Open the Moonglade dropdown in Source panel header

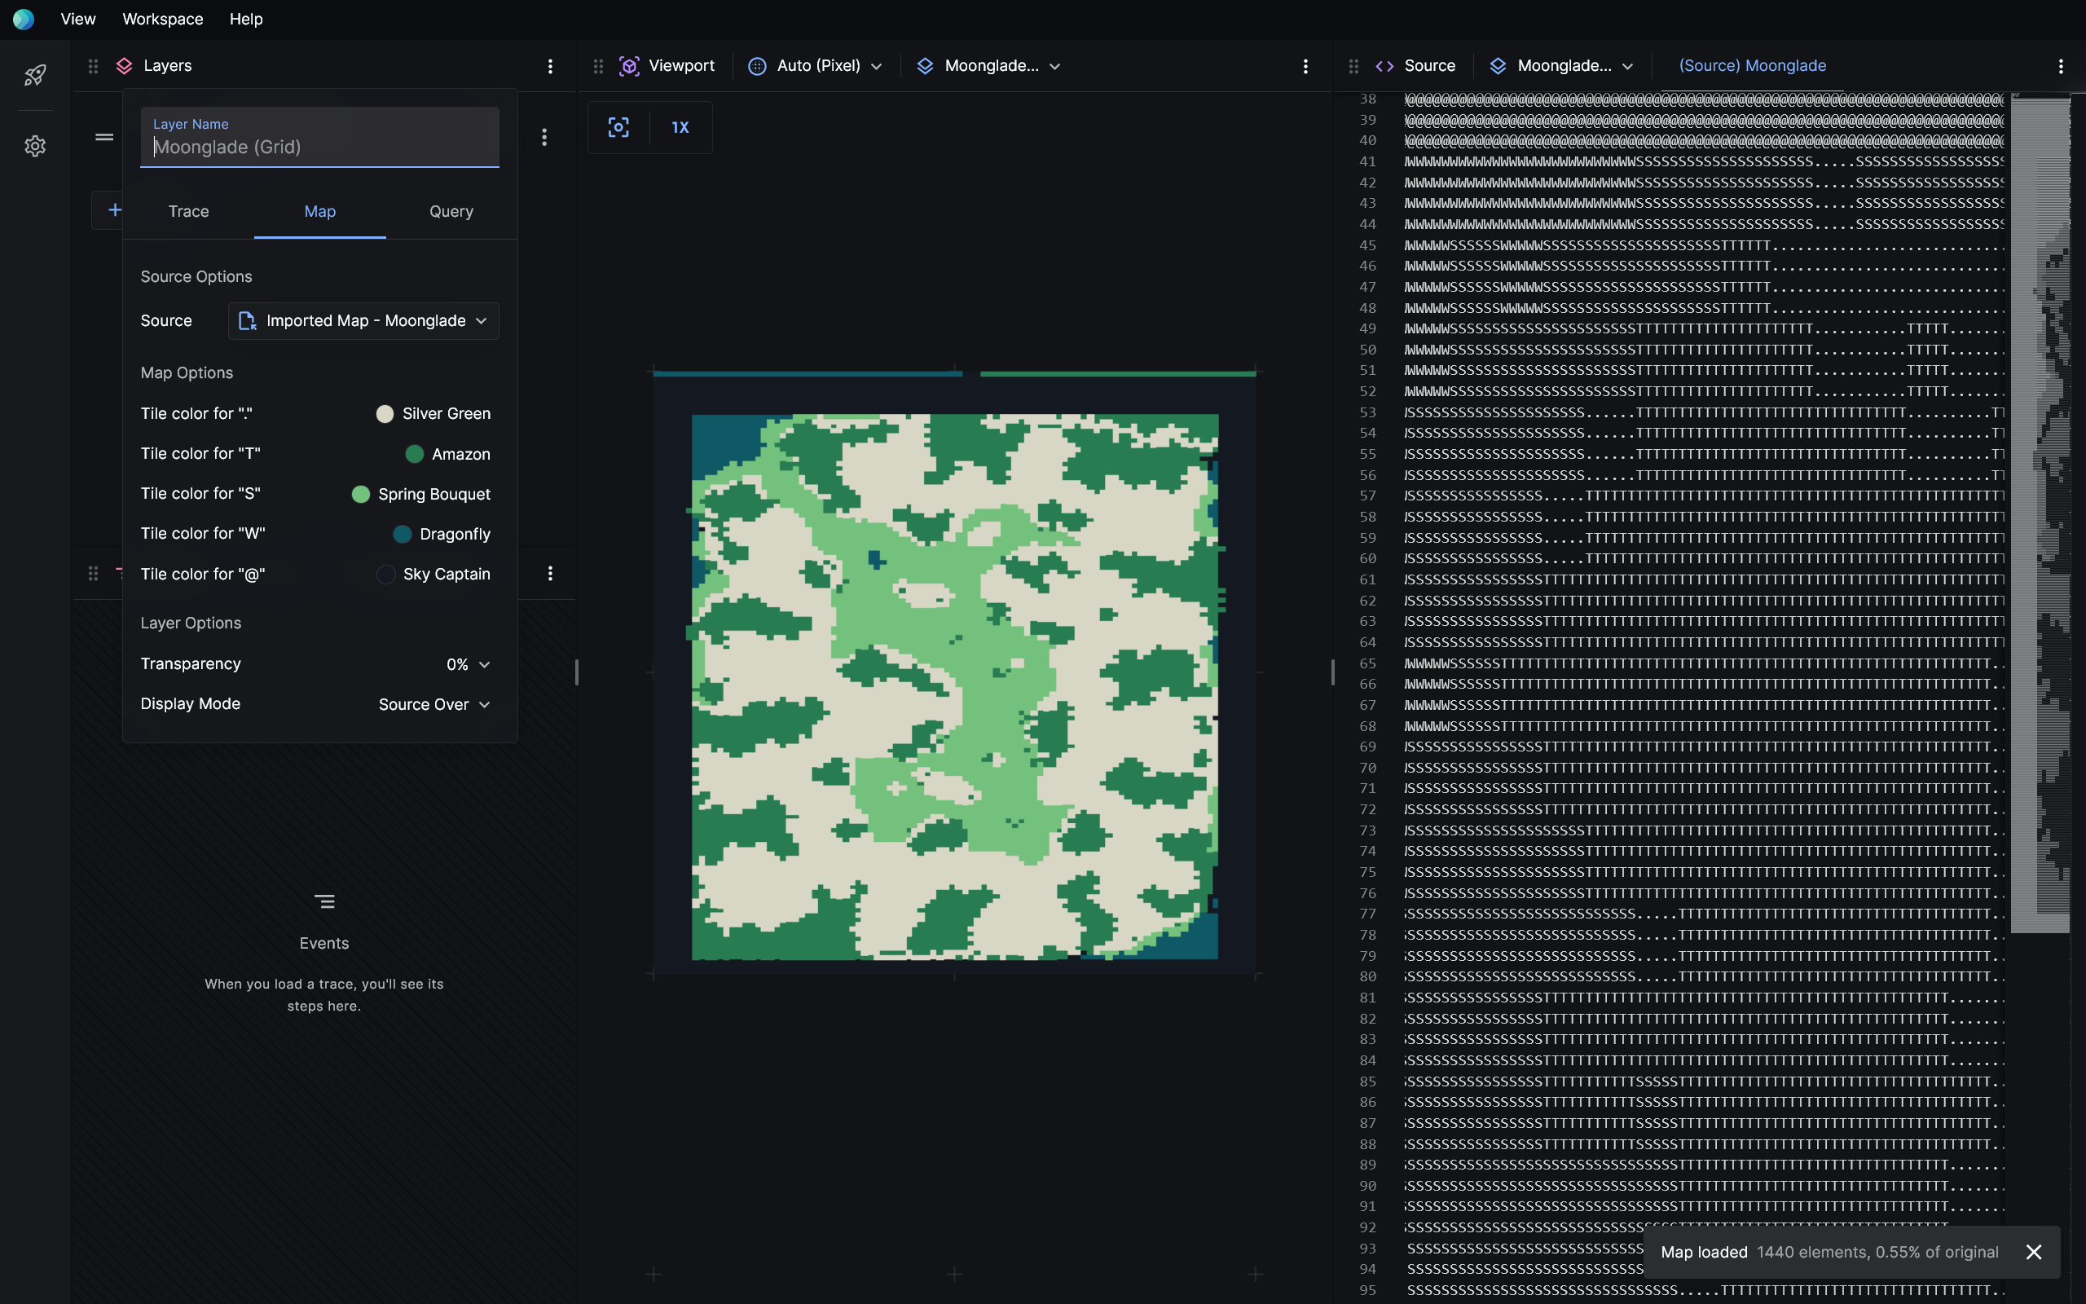(x=1561, y=66)
